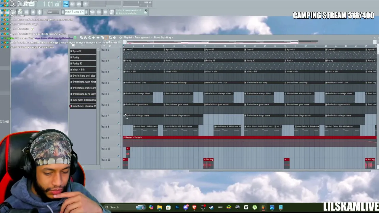Open the Line snap mode dropdown
Screen dimensions: 379x213
pyautogui.click(x=53, y=12)
